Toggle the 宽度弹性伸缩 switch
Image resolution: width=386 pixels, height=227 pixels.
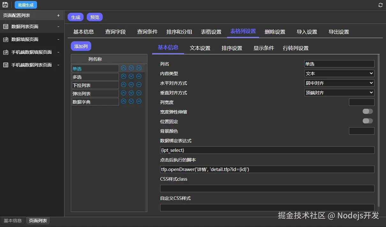point(368,111)
